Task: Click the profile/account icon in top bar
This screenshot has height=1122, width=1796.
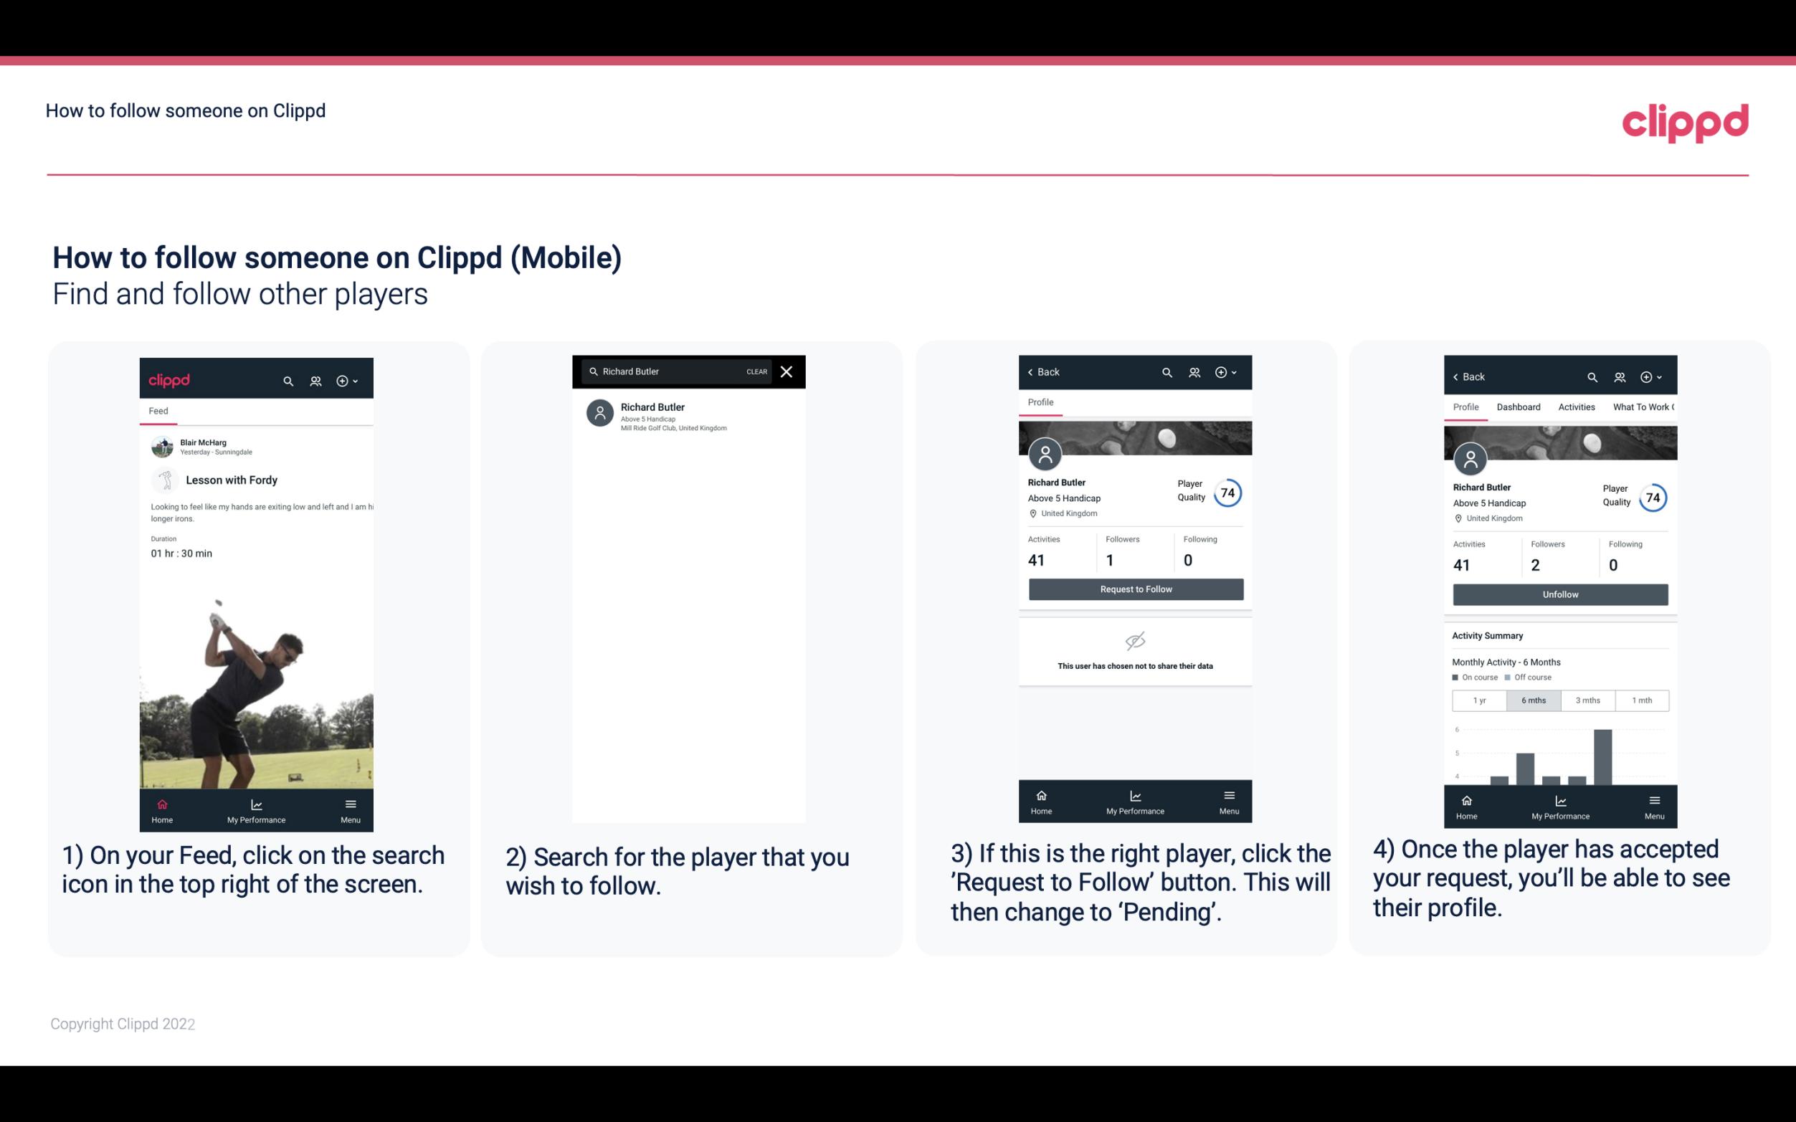Action: (x=314, y=380)
